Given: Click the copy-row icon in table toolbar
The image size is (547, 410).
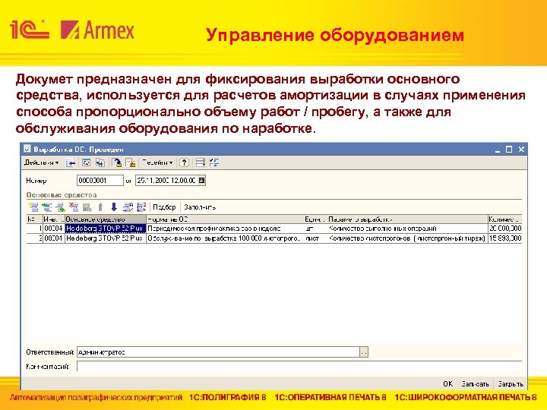Looking at the screenshot, I should 47,207.
